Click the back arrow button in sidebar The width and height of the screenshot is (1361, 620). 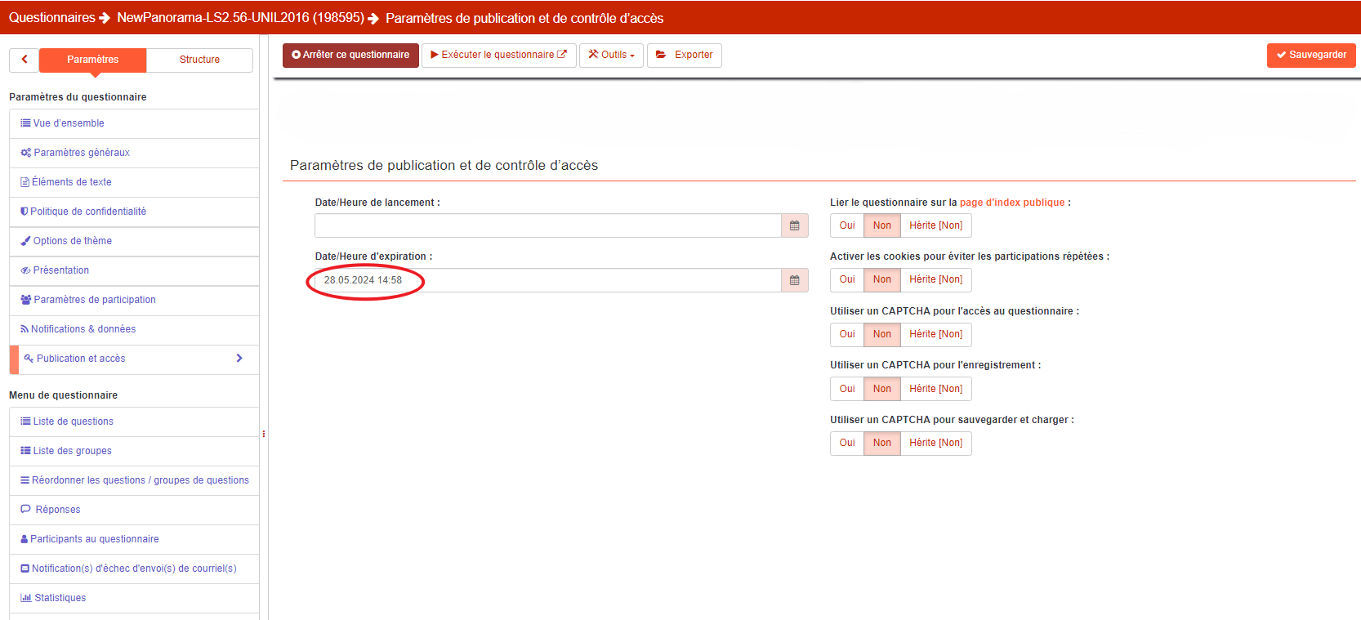coord(25,60)
